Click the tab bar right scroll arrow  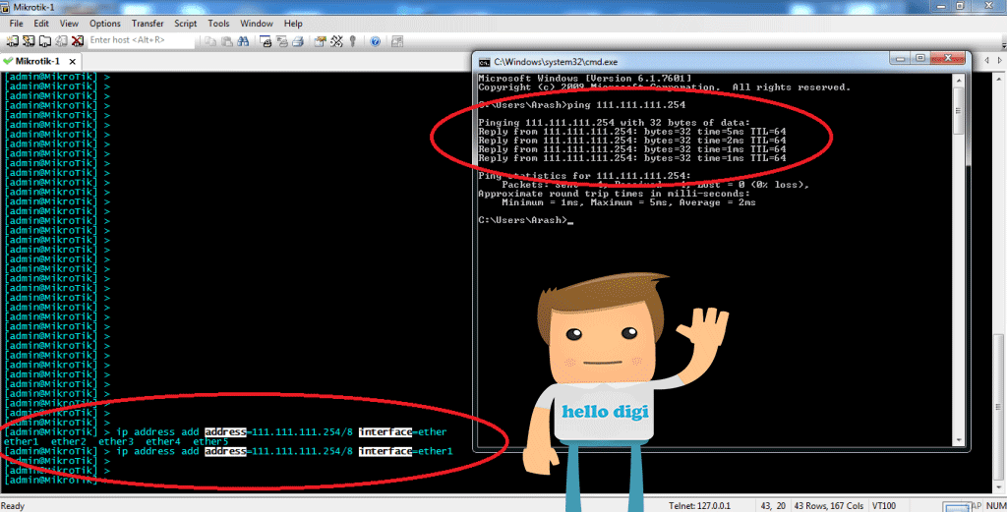1000,60
